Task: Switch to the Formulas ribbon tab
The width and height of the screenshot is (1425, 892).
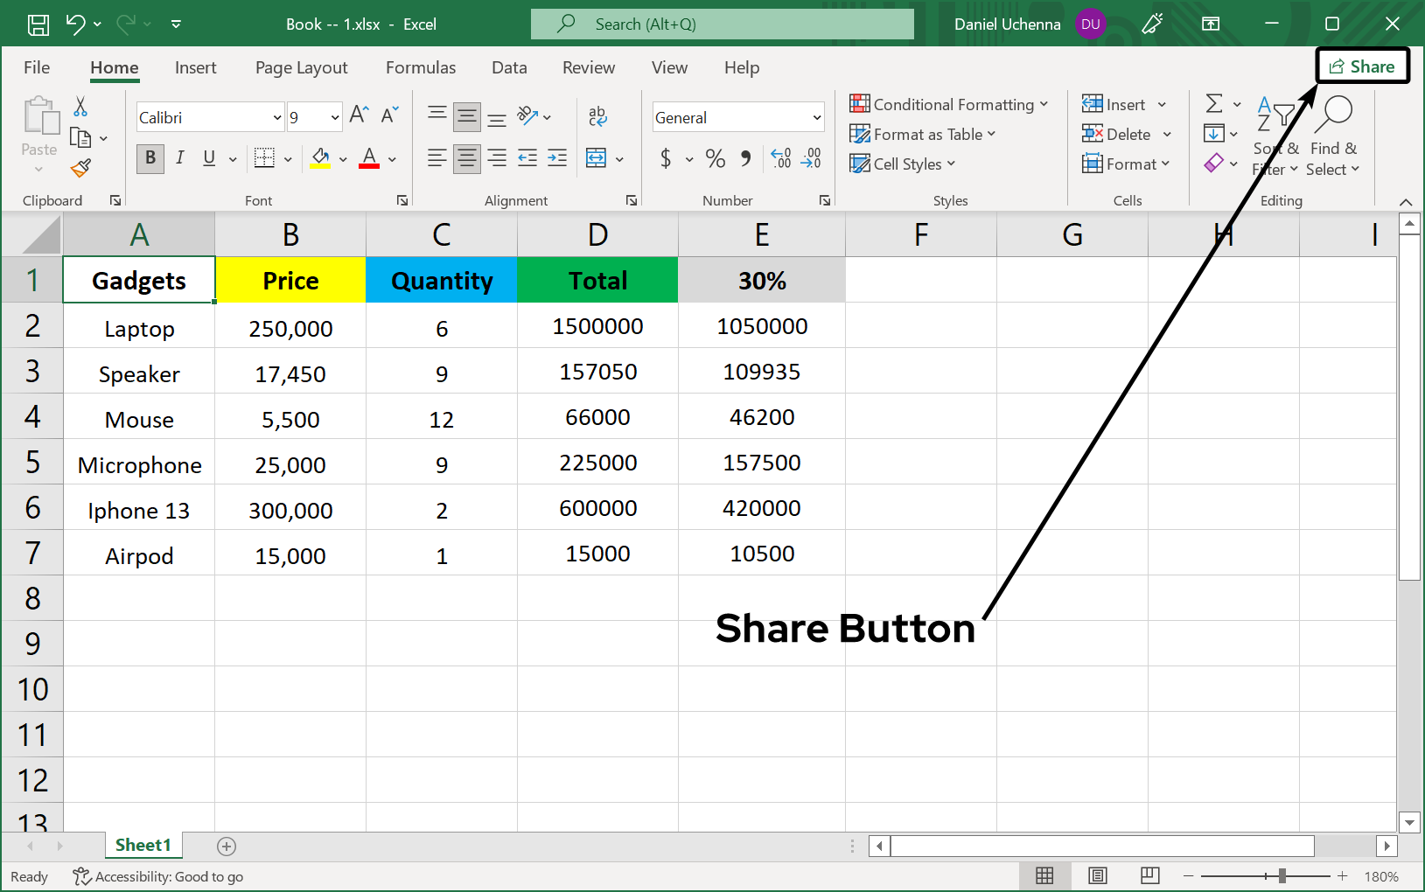Action: click(421, 67)
